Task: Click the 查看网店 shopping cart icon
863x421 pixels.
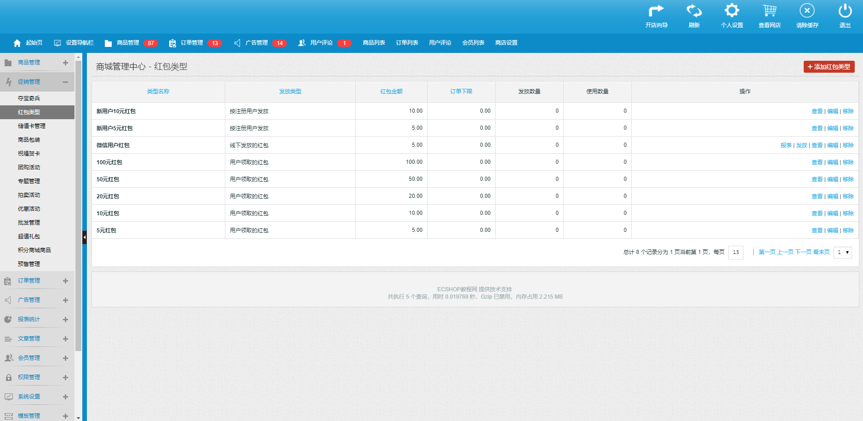Action: (x=769, y=11)
